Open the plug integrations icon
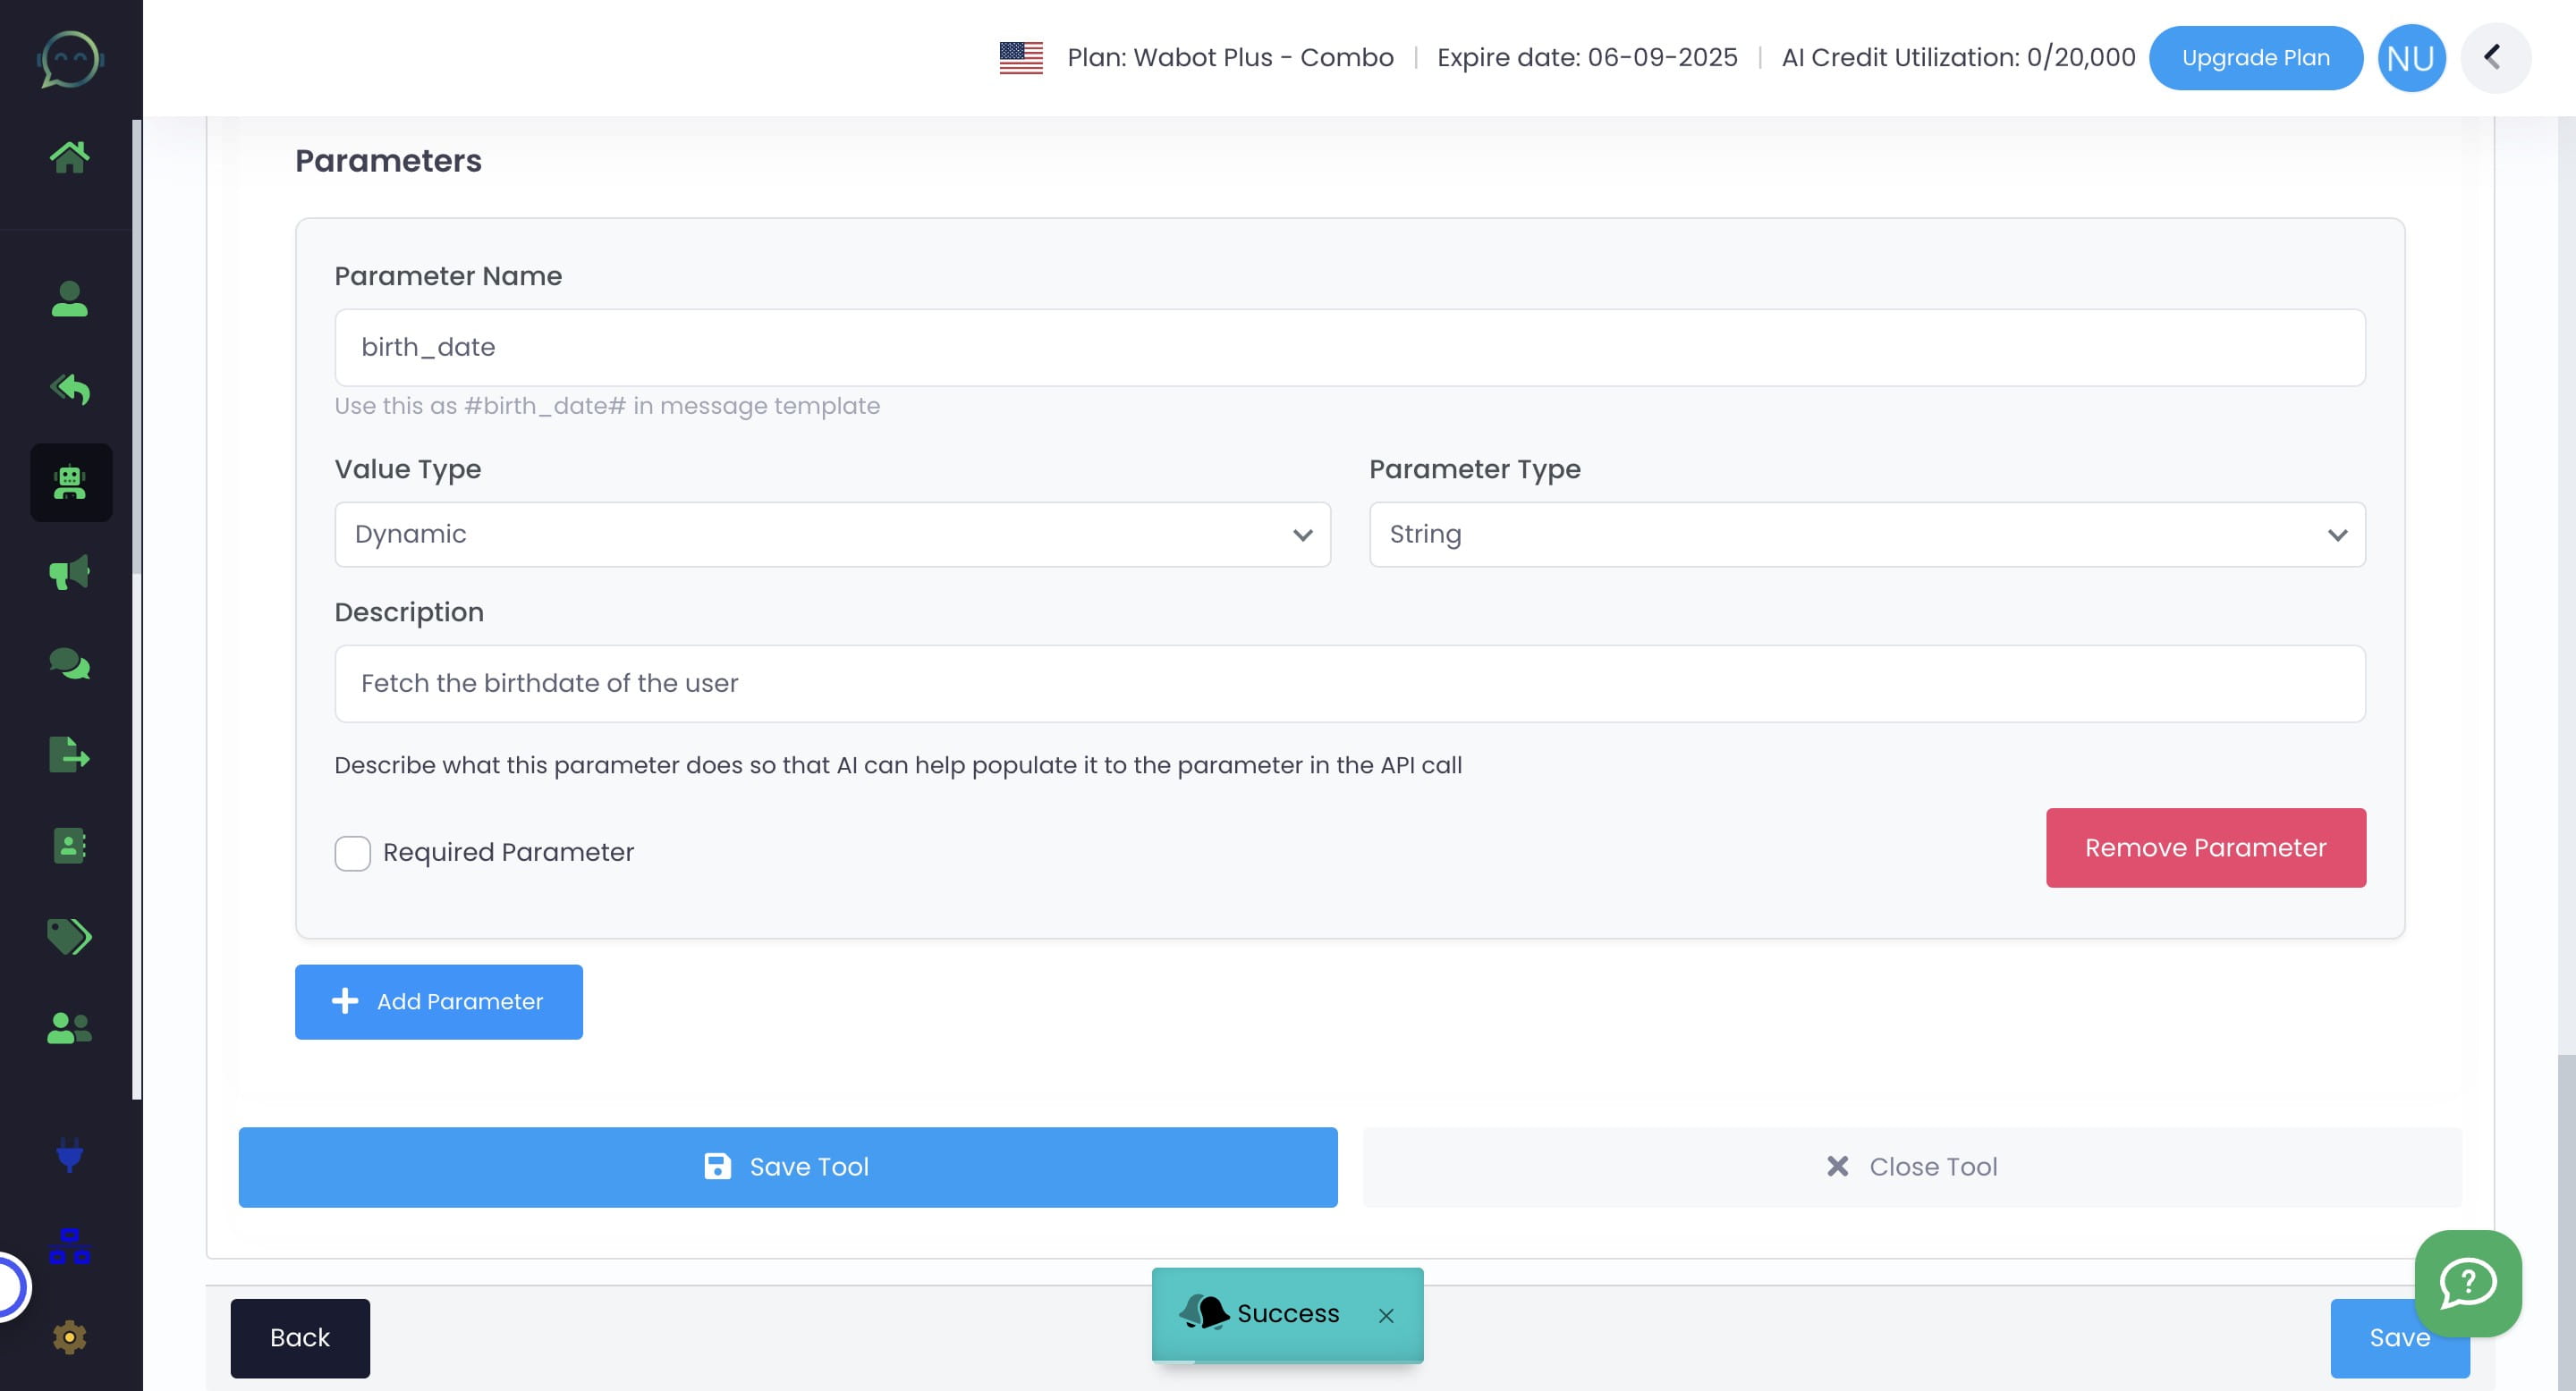 [x=69, y=1154]
